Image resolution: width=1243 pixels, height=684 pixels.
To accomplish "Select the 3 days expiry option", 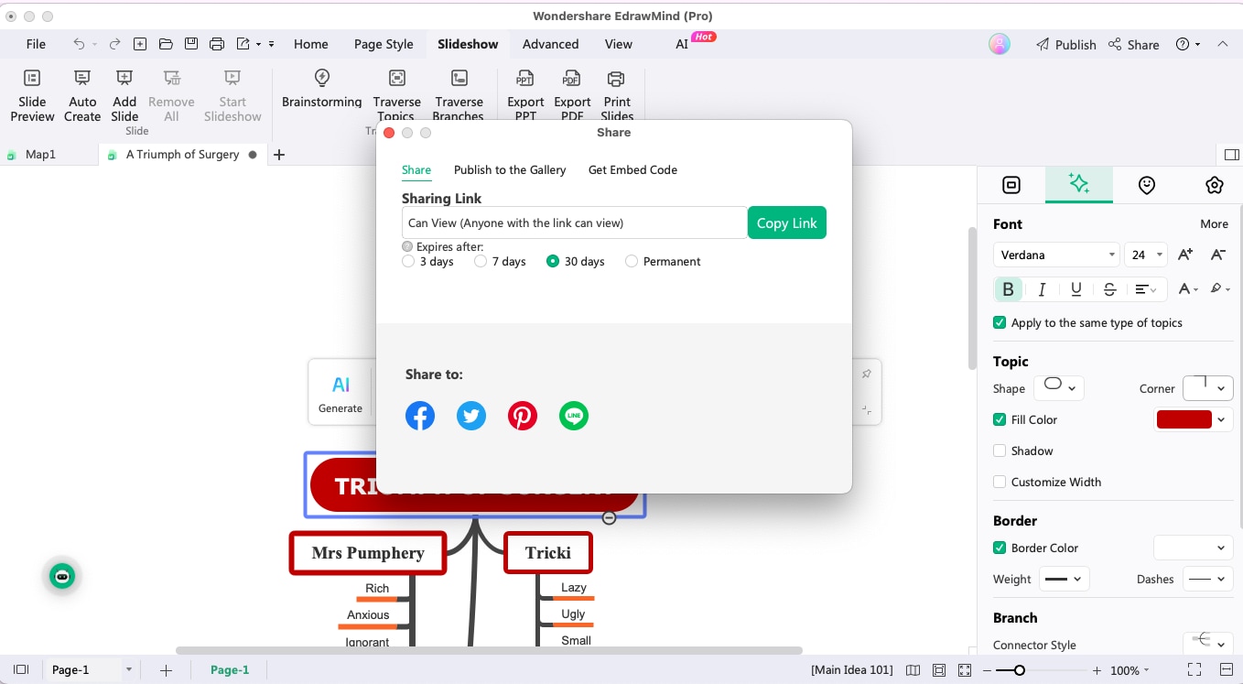I will [408, 261].
